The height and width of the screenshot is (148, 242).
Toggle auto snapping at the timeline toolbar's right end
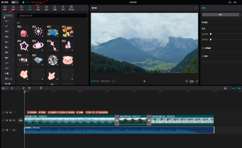(239, 88)
